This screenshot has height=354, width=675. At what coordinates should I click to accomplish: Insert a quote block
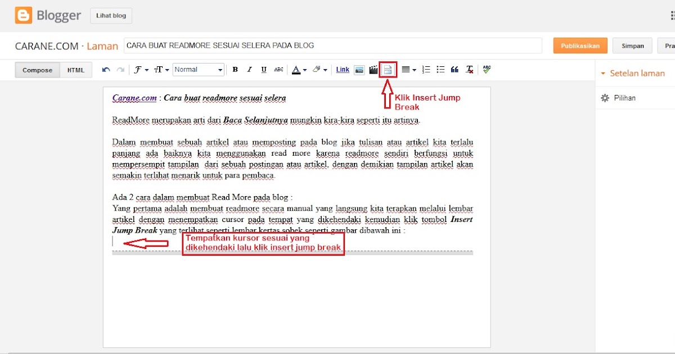(454, 70)
